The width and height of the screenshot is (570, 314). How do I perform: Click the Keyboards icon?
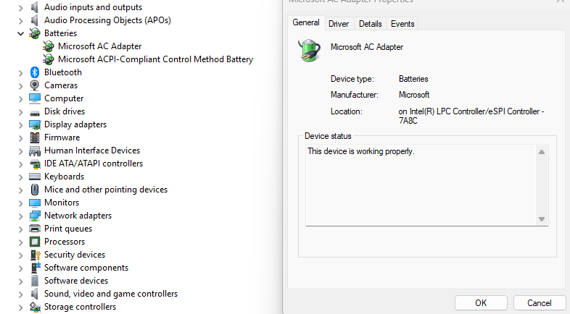click(35, 177)
